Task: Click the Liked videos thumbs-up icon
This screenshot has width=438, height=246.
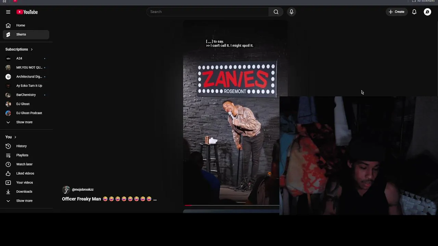Action: click(8, 174)
